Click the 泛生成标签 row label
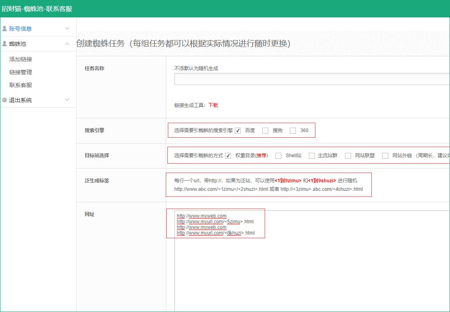Viewport: 450px width, 312px height. pos(97,181)
